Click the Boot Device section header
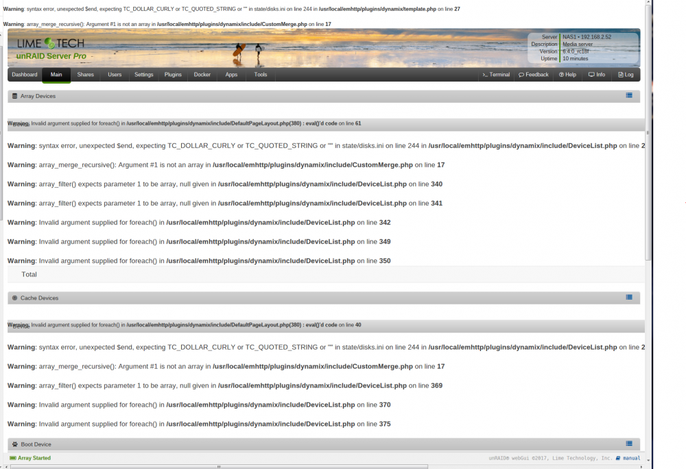Viewport: 686px width, 469px height. 324,444
